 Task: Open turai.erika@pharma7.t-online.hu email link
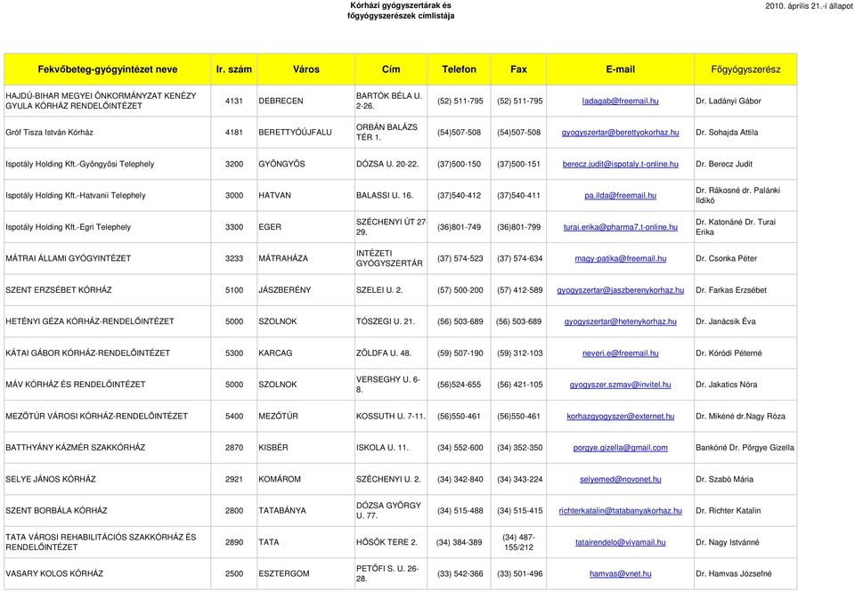point(620,227)
